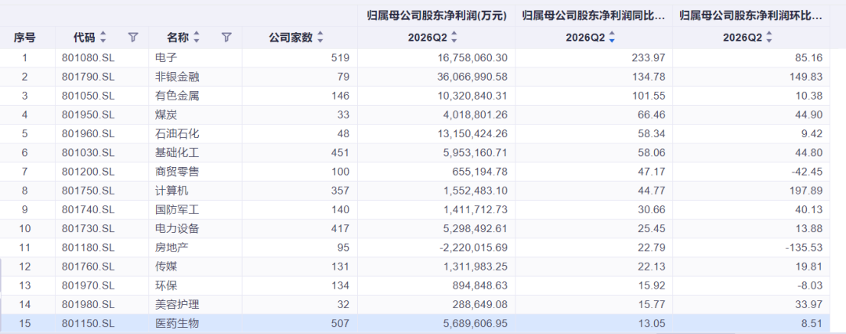
Task: Sort by 公司家数 column arrows
Action: pyautogui.click(x=320, y=38)
